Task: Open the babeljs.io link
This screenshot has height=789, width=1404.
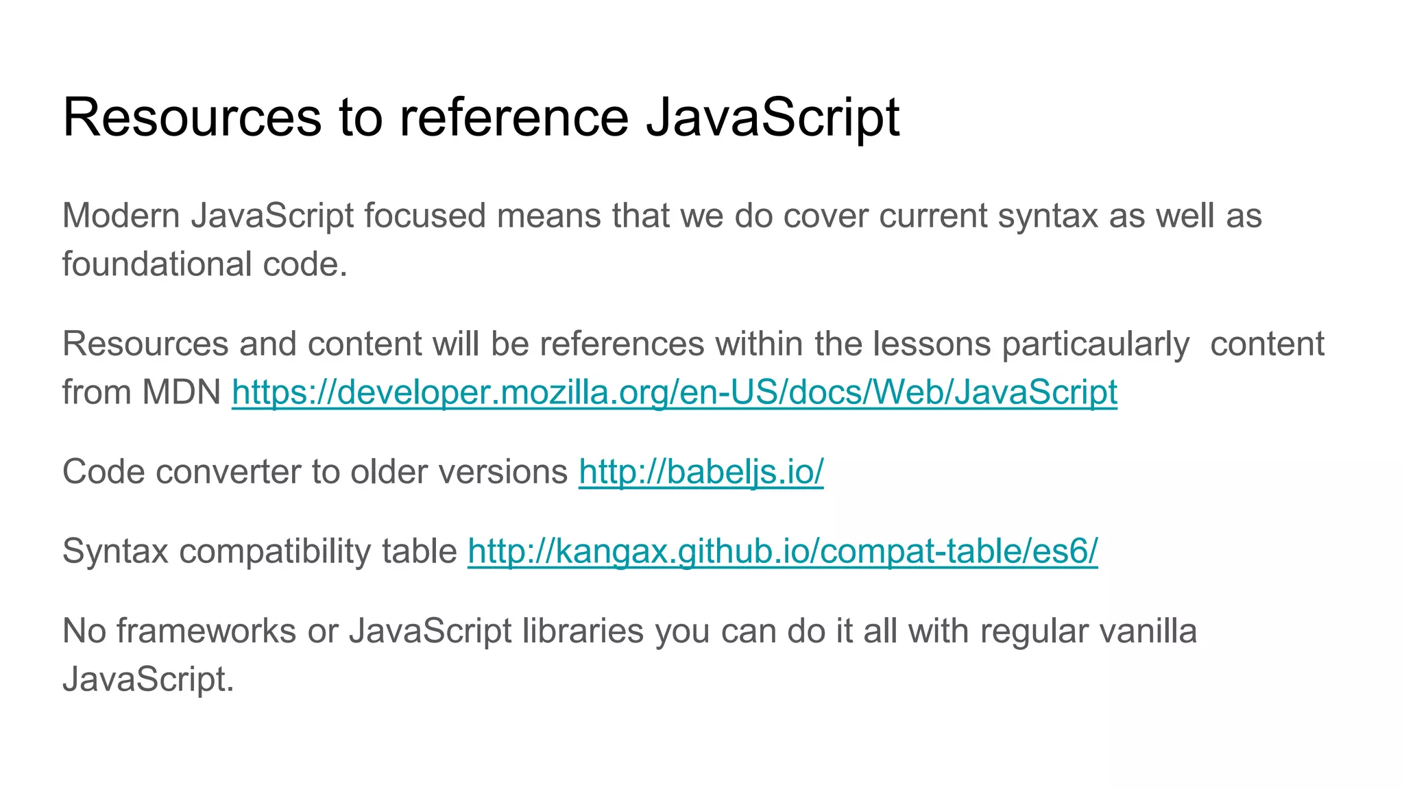Action: (701, 472)
